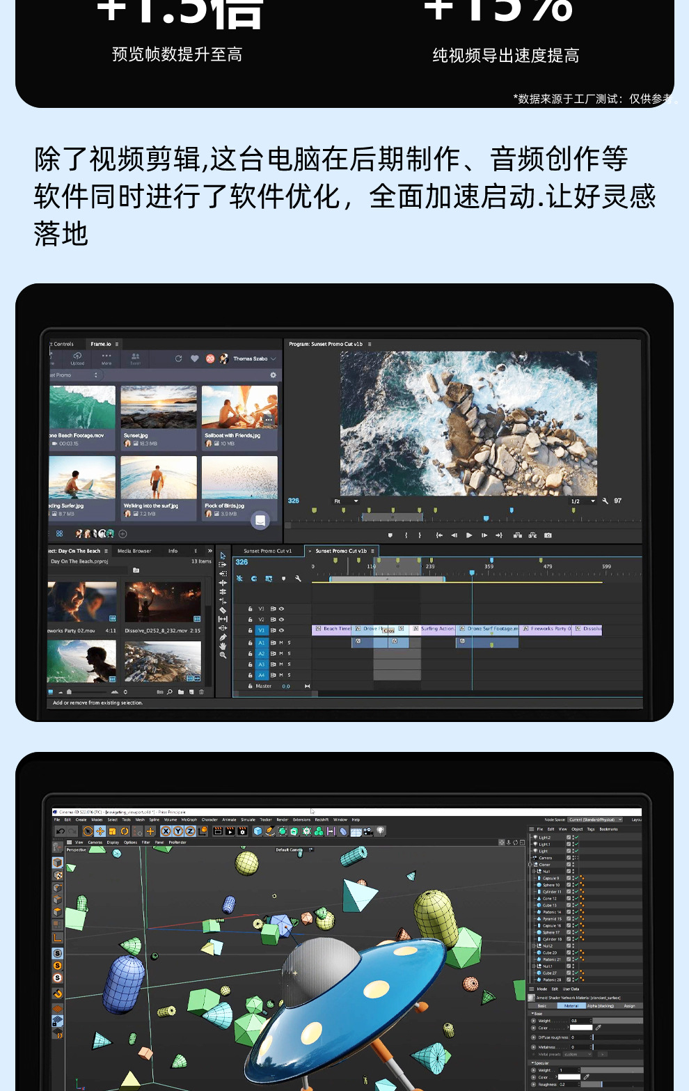
Task: Lock the V3 track
Action: pos(250,609)
